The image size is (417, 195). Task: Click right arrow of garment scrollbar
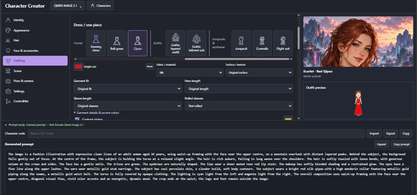click(291, 59)
